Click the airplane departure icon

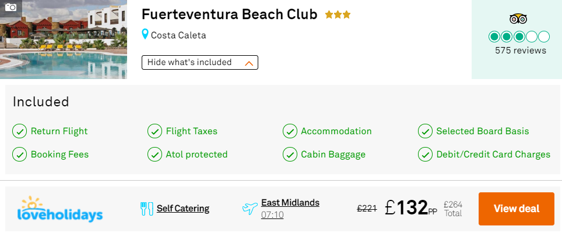pyautogui.click(x=250, y=209)
